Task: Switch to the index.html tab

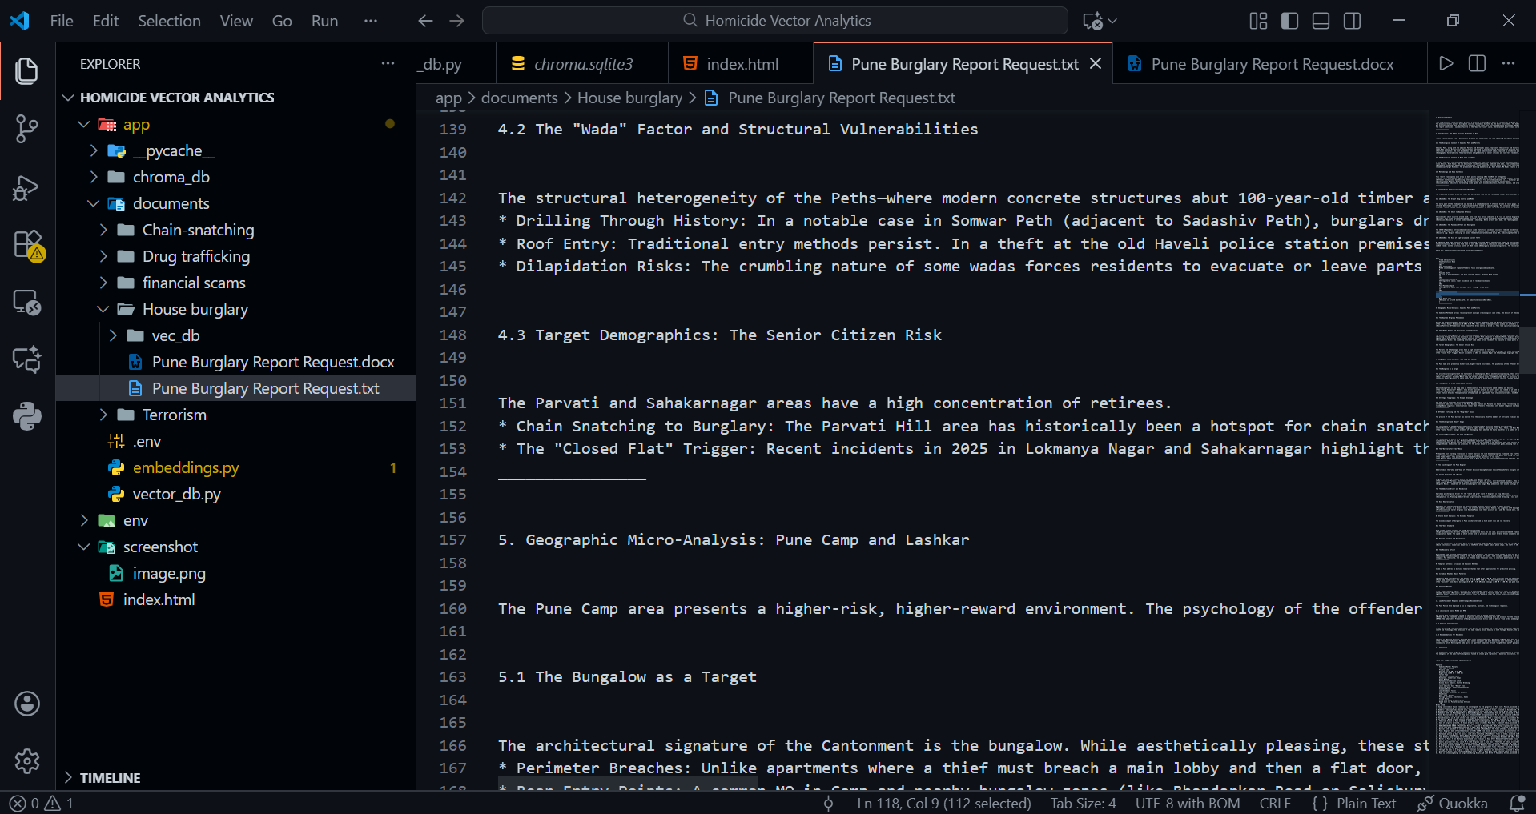Action: [x=741, y=63]
